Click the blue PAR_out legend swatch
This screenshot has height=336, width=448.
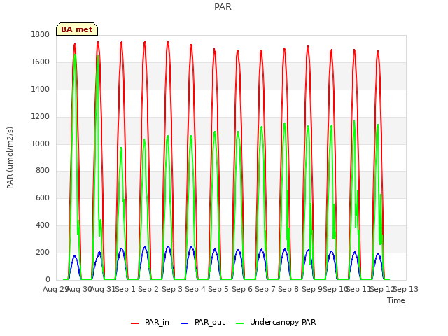(185, 323)
